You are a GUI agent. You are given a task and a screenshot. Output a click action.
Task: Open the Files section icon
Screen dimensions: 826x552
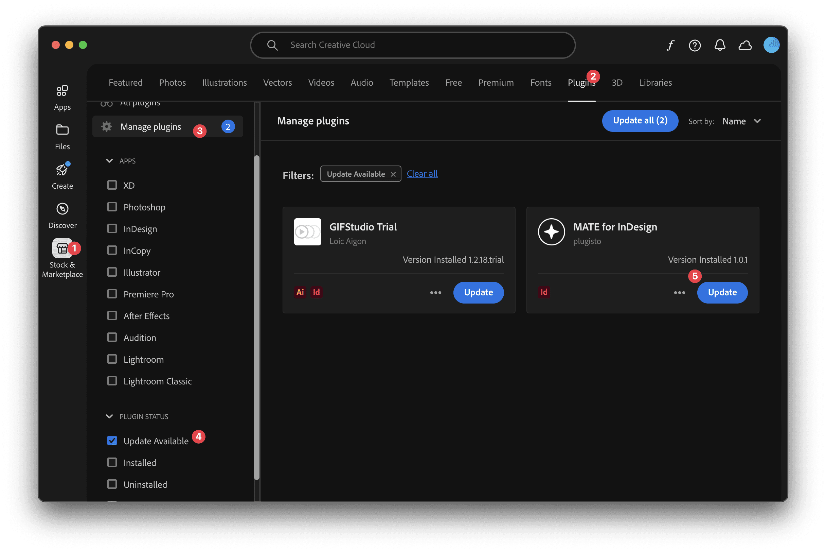coord(62,130)
